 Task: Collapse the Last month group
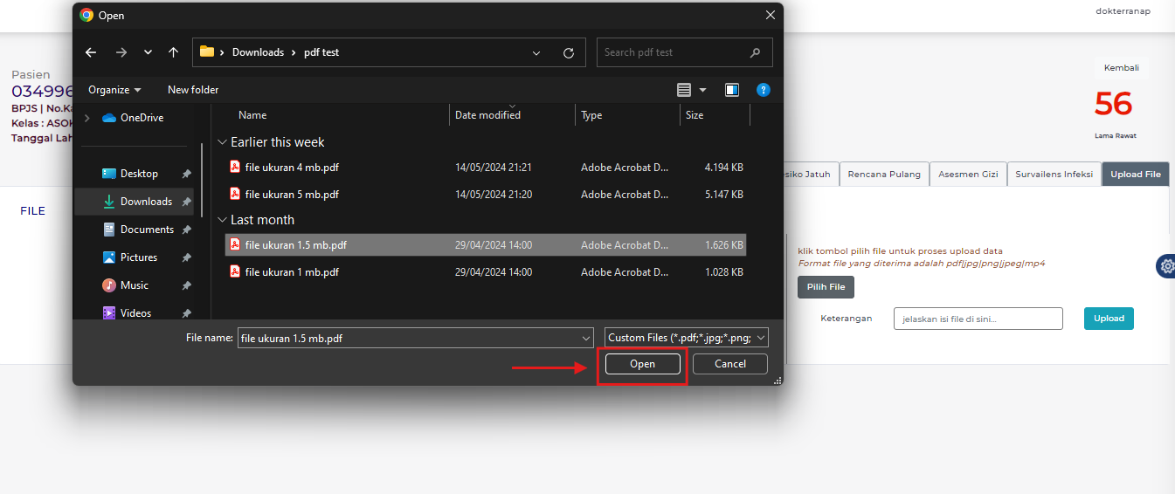[x=223, y=221]
